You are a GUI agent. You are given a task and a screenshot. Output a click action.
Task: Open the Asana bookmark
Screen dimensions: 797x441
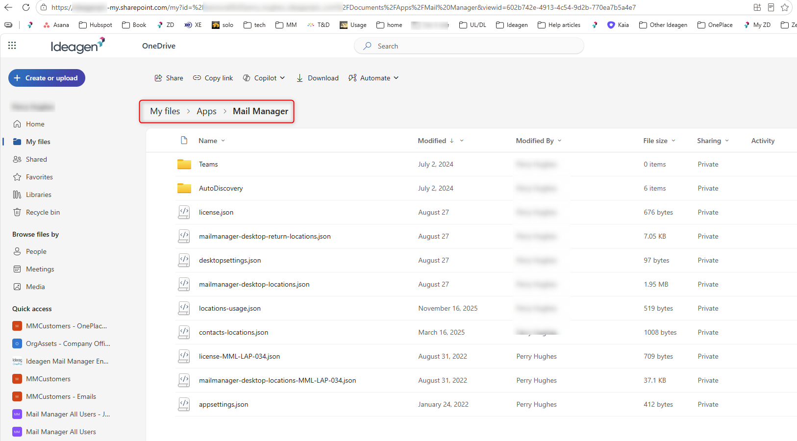[x=56, y=25]
